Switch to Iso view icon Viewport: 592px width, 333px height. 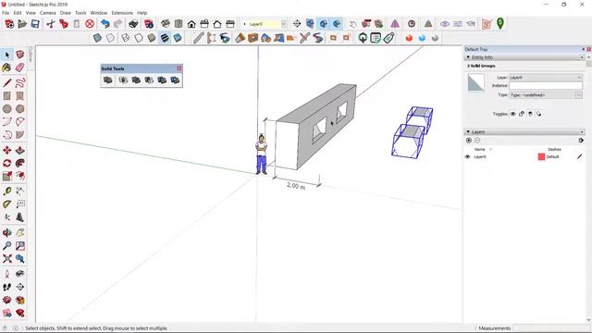[166, 24]
